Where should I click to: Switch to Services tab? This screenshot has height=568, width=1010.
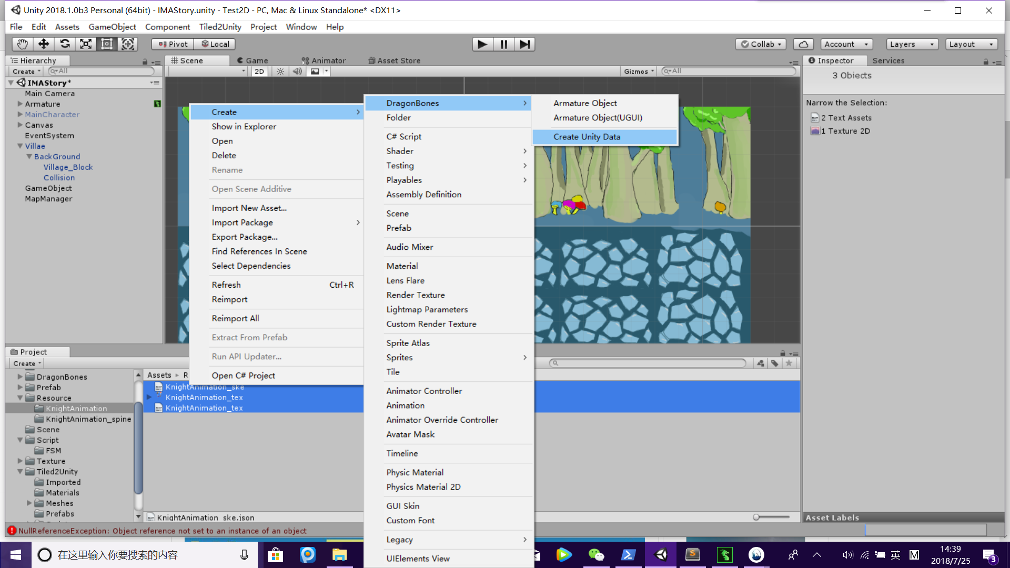(x=888, y=61)
